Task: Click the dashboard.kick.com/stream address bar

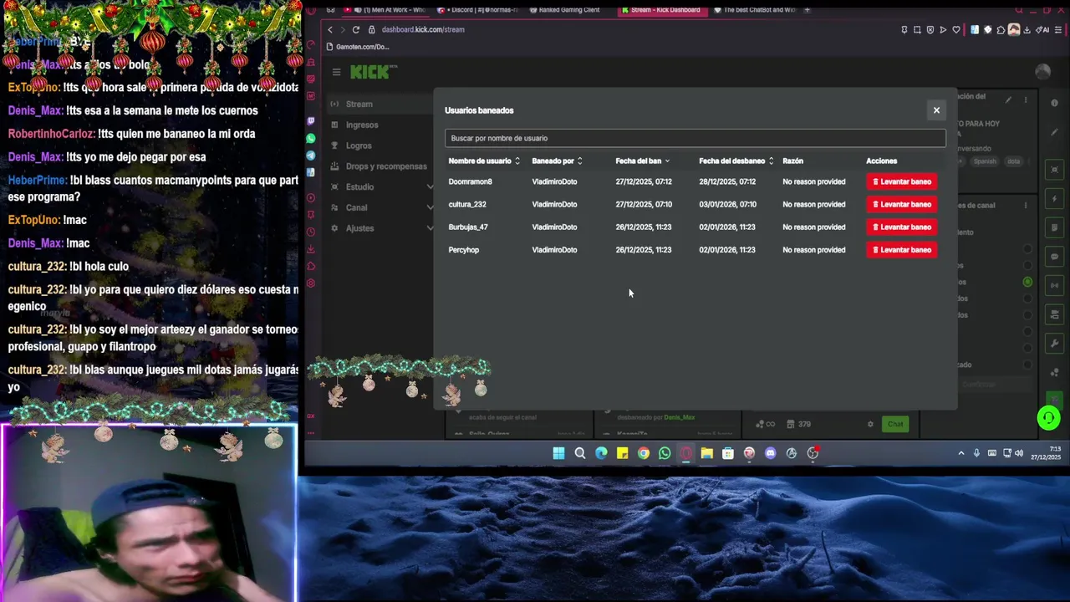Action: point(423,29)
